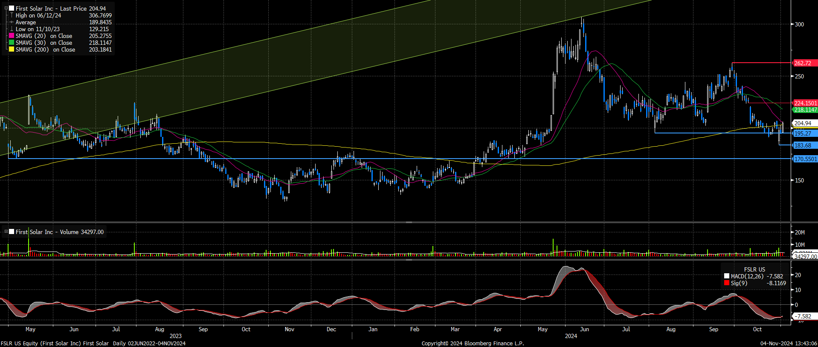Click the 34297.00 volume axis tag
The image size is (818, 347).
[805, 257]
